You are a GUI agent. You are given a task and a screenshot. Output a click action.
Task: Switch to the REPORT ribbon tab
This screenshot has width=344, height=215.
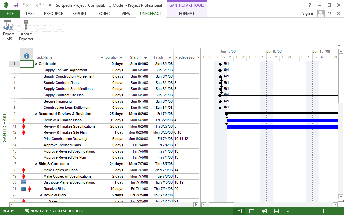click(x=79, y=13)
